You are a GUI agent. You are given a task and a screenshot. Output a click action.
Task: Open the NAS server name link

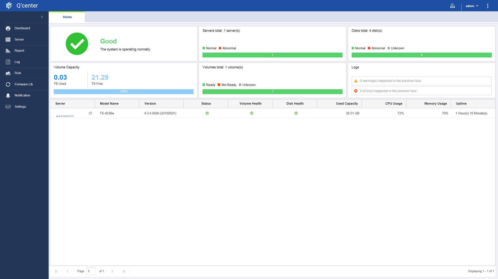(65, 116)
